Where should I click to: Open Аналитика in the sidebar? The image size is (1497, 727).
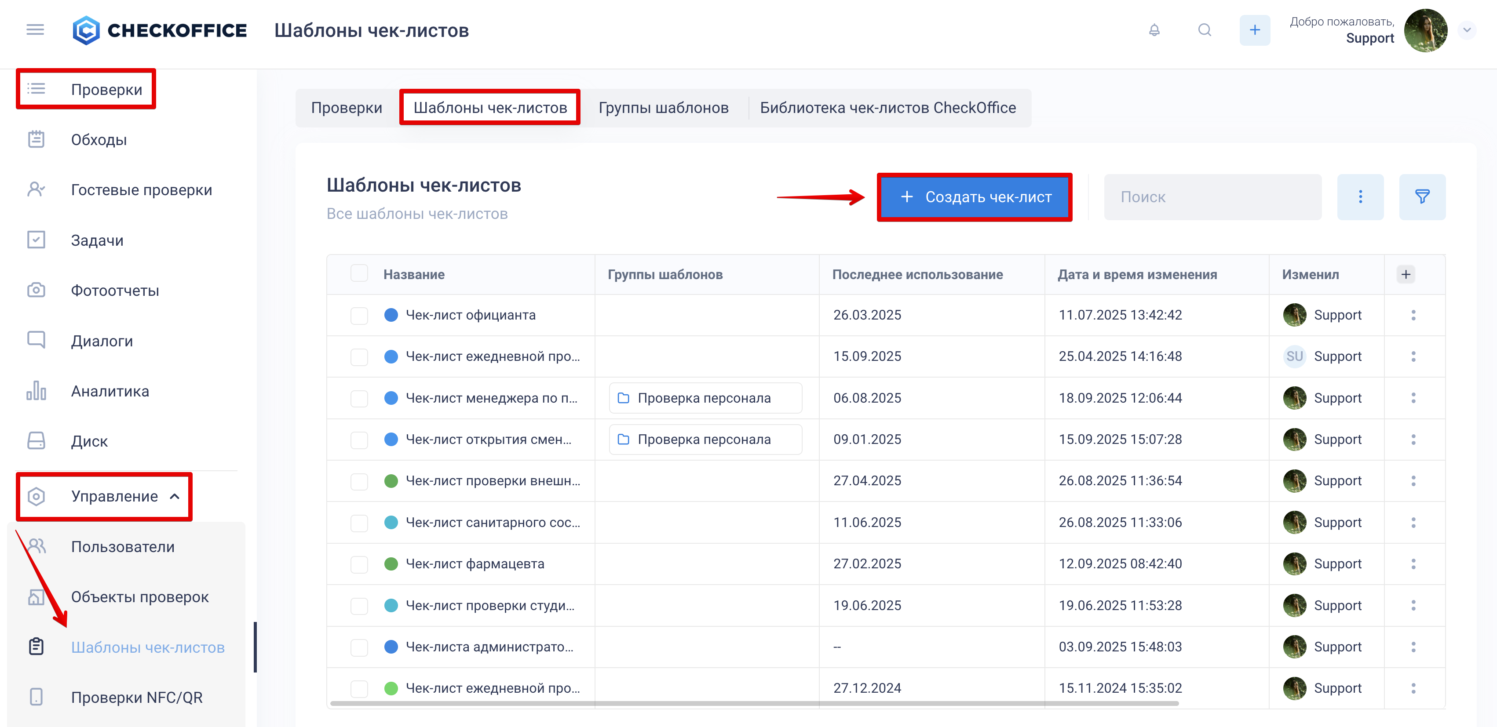[x=110, y=391]
